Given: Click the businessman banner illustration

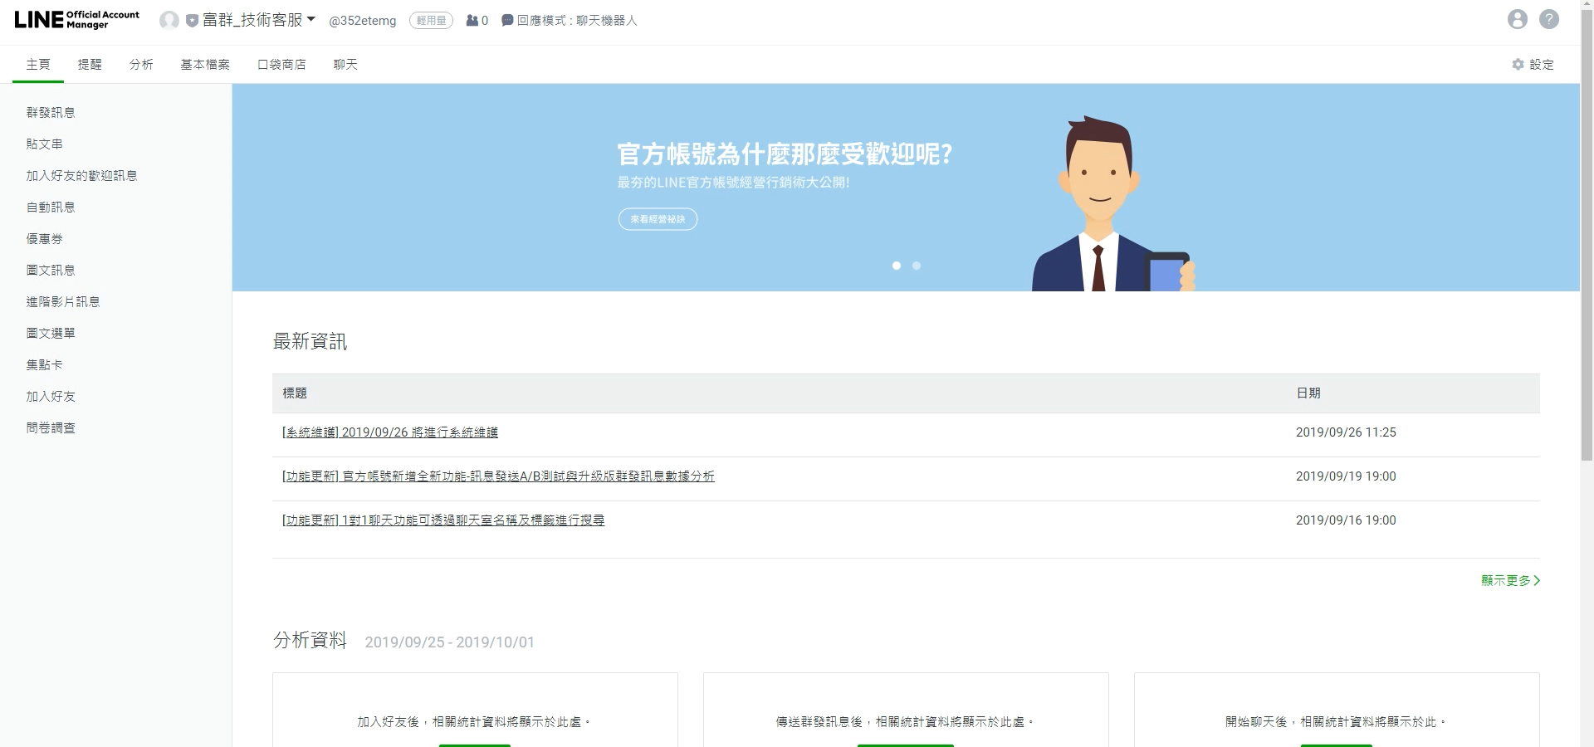Looking at the screenshot, I should (1112, 204).
